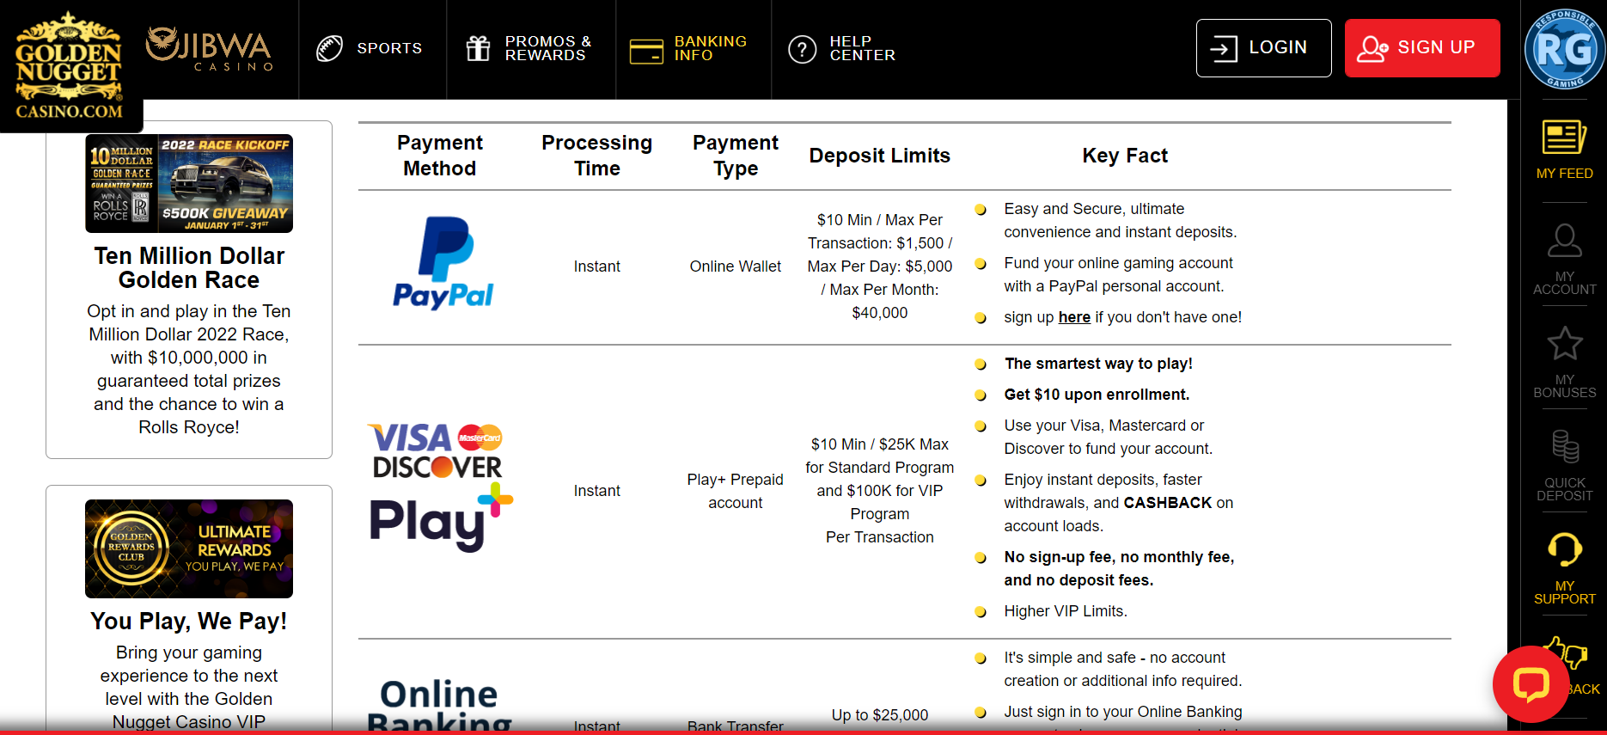Click the PayPal 'here' sign-up link
This screenshot has width=1607, height=735.
(x=1074, y=317)
